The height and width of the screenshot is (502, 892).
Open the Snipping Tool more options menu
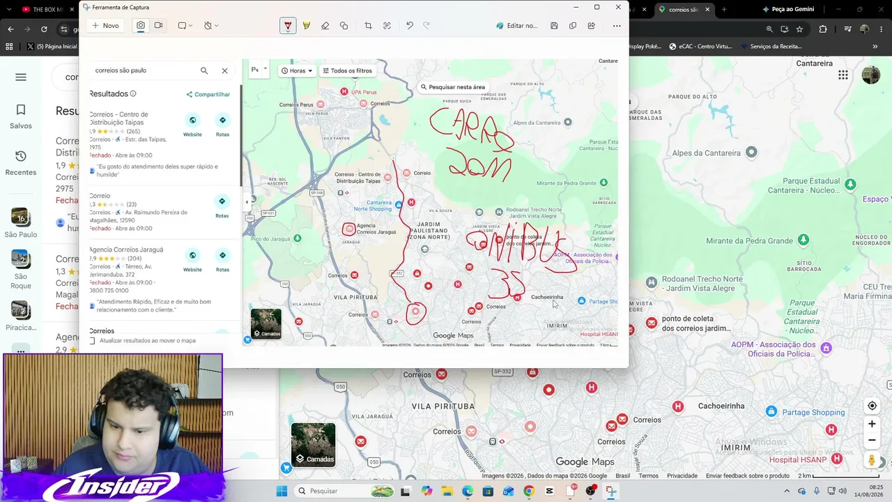(x=617, y=26)
